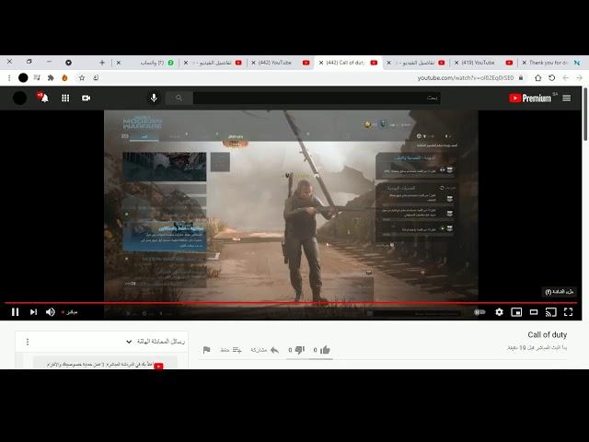Open YouTube apps grid
Image resolution: width=589 pixels, height=442 pixels.
click(x=65, y=99)
